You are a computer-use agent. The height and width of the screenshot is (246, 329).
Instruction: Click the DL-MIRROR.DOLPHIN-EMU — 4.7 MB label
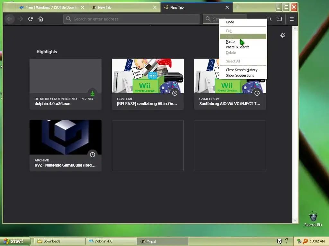pos(64,99)
